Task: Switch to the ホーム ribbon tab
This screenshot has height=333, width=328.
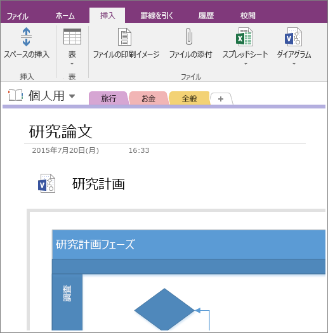Action: point(65,16)
